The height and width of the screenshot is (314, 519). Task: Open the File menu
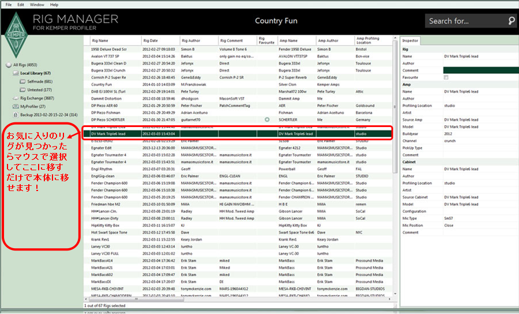click(x=9, y=5)
